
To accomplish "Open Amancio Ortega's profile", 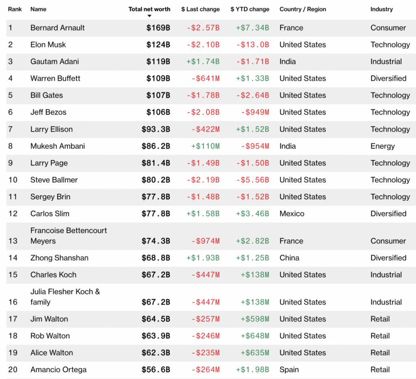I will [58, 370].
